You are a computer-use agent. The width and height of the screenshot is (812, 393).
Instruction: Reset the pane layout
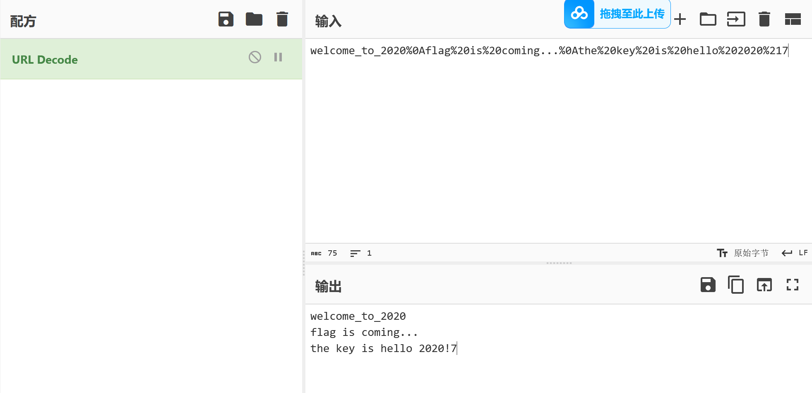[793, 19]
